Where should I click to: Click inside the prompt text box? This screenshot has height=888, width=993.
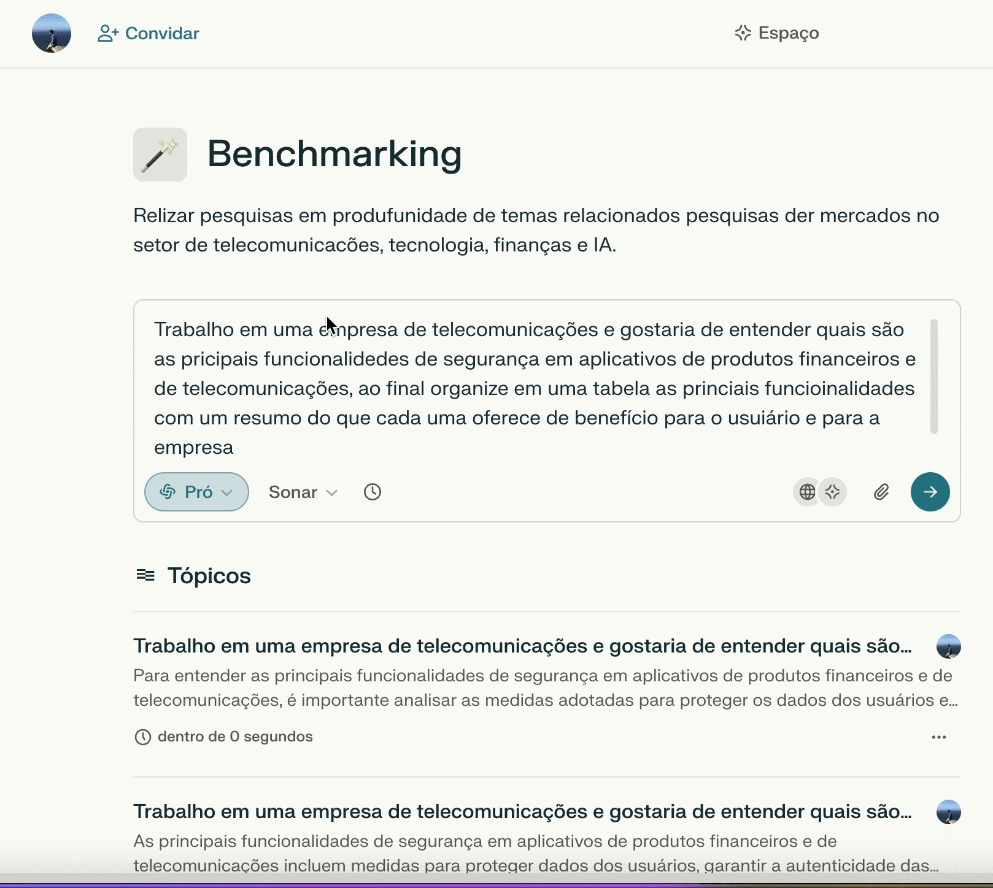(535, 388)
